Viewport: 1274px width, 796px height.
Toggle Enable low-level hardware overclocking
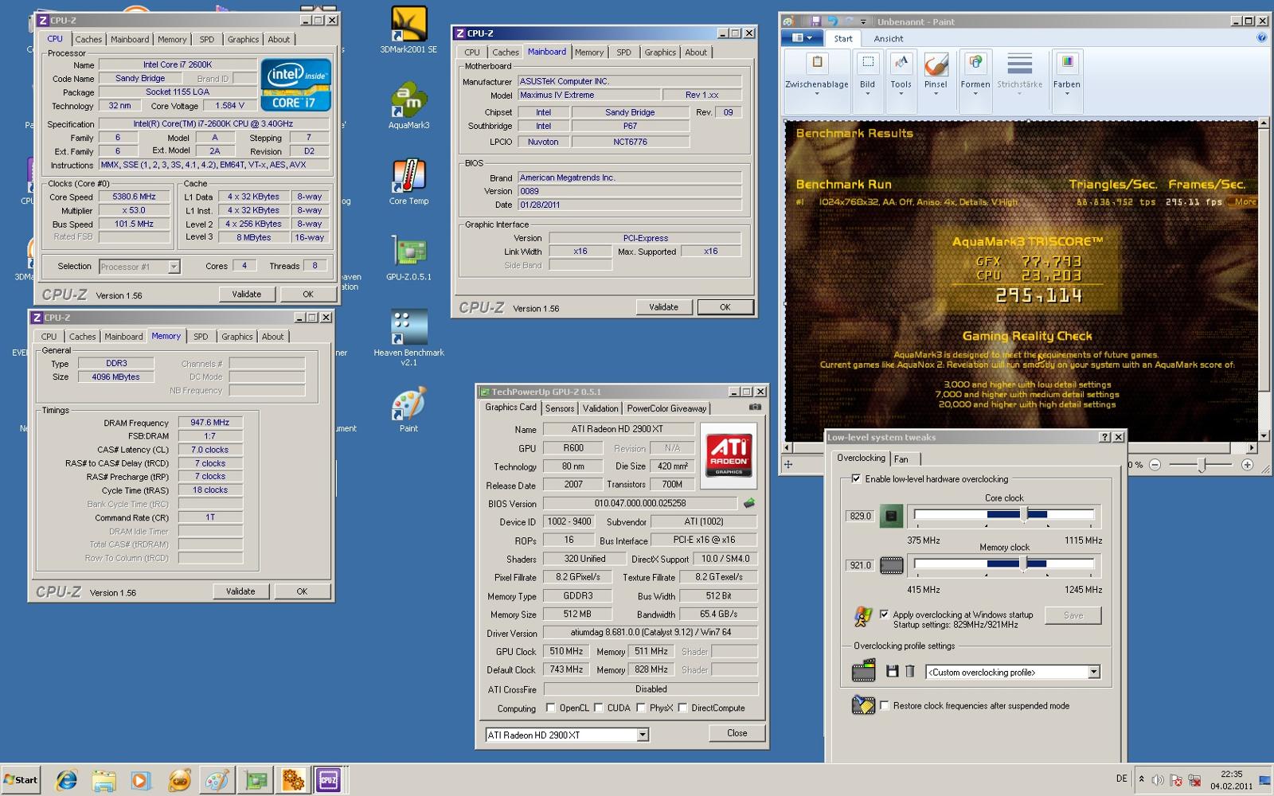coord(856,478)
